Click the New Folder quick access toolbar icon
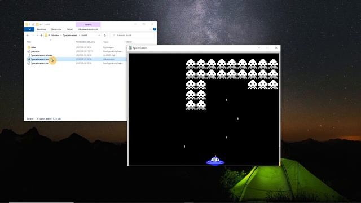This screenshot has height=203, width=361. pos(37,24)
